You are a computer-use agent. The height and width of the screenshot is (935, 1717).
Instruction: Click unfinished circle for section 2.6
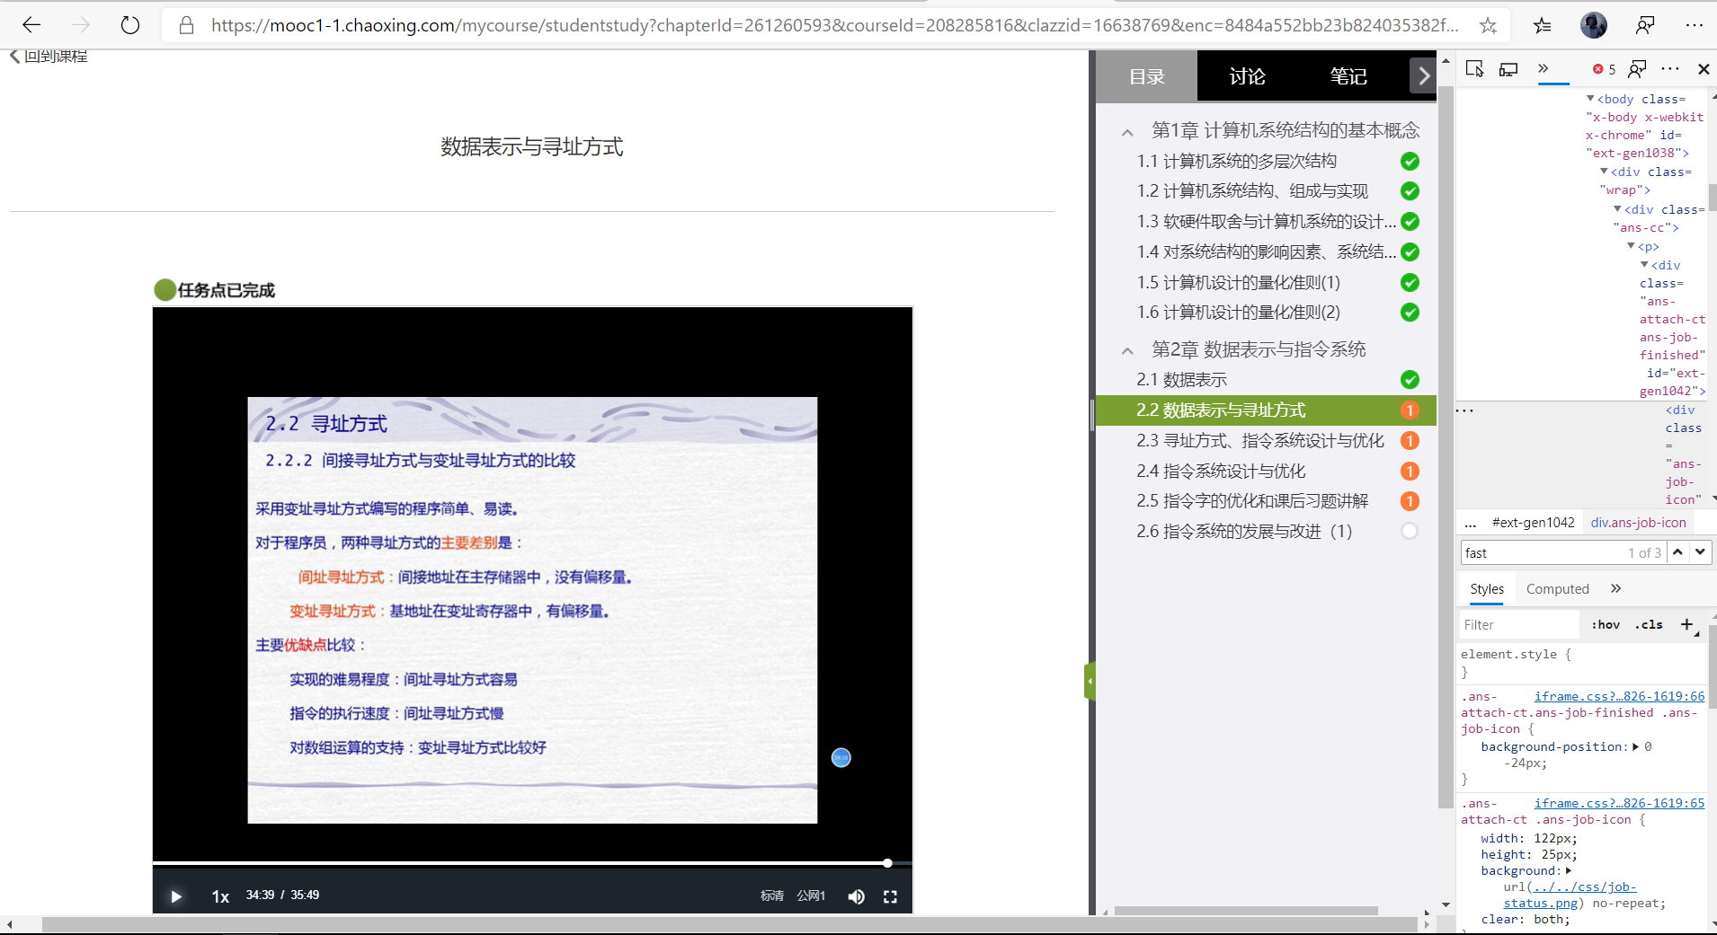click(x=1410, y=531)
